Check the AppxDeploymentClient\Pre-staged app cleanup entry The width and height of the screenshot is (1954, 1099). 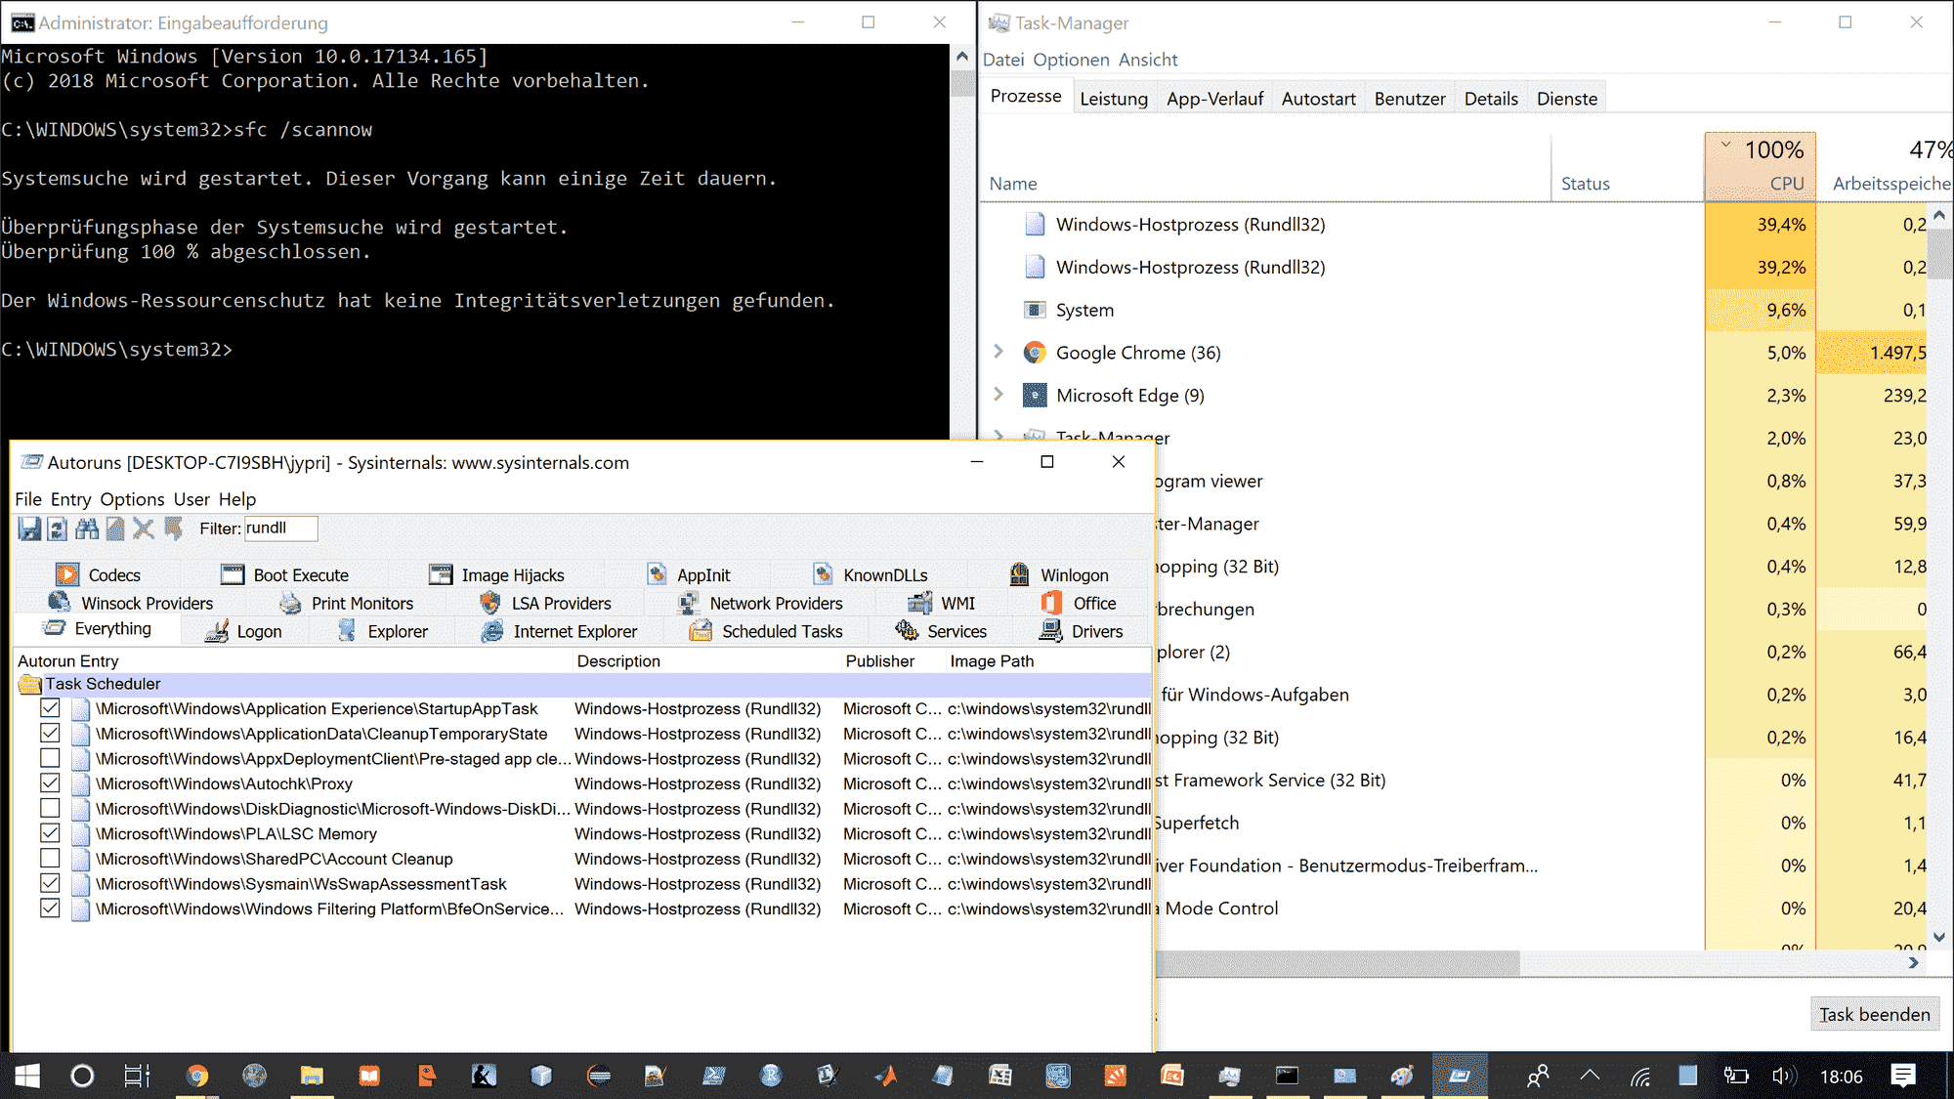[x=50, y=758]
